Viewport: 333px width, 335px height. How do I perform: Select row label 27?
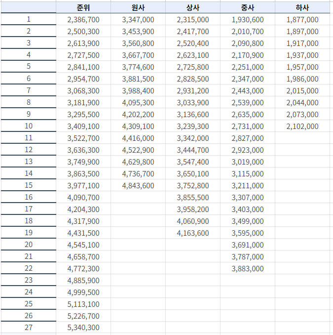[29, 327]
